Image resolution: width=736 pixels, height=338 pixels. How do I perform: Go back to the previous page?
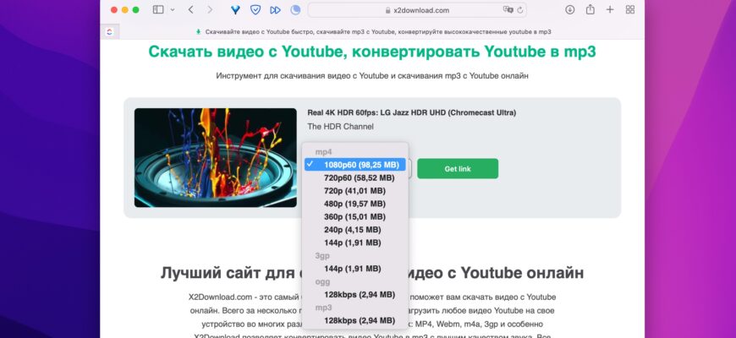pos(190,10)
